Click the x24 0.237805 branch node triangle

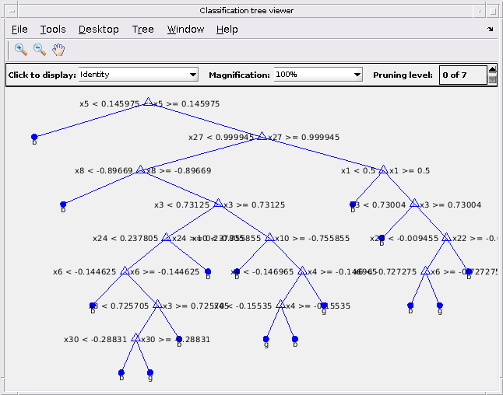[166, 237]
